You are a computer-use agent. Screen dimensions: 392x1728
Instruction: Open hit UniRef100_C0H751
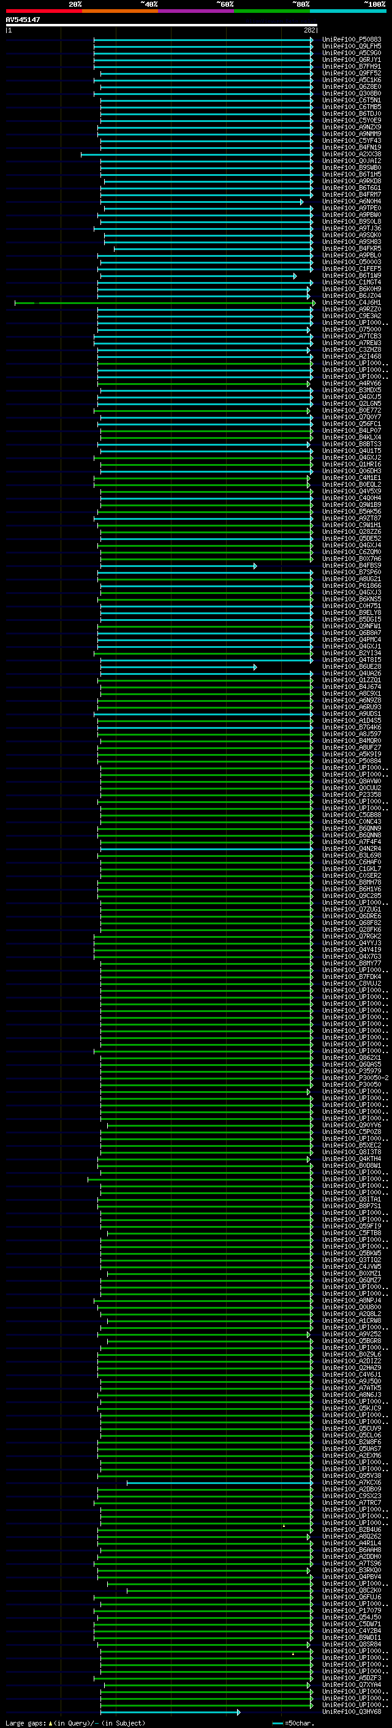tap(352, 606)
